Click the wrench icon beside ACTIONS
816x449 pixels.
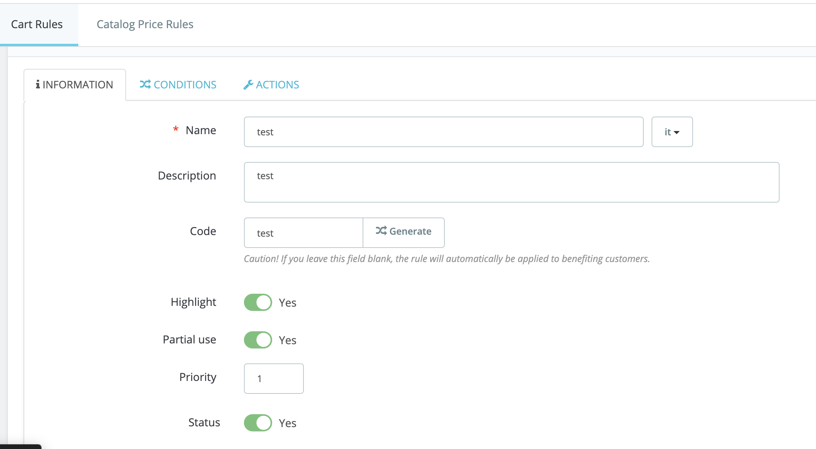click(248, 84)
